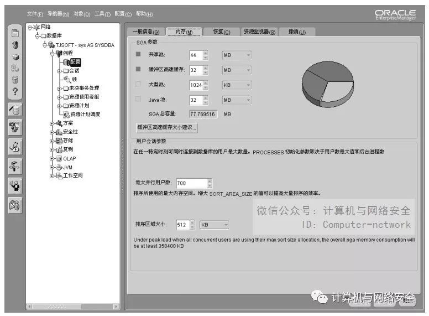Increase 最大并行用户数 with the spinner up arrow

210,181
